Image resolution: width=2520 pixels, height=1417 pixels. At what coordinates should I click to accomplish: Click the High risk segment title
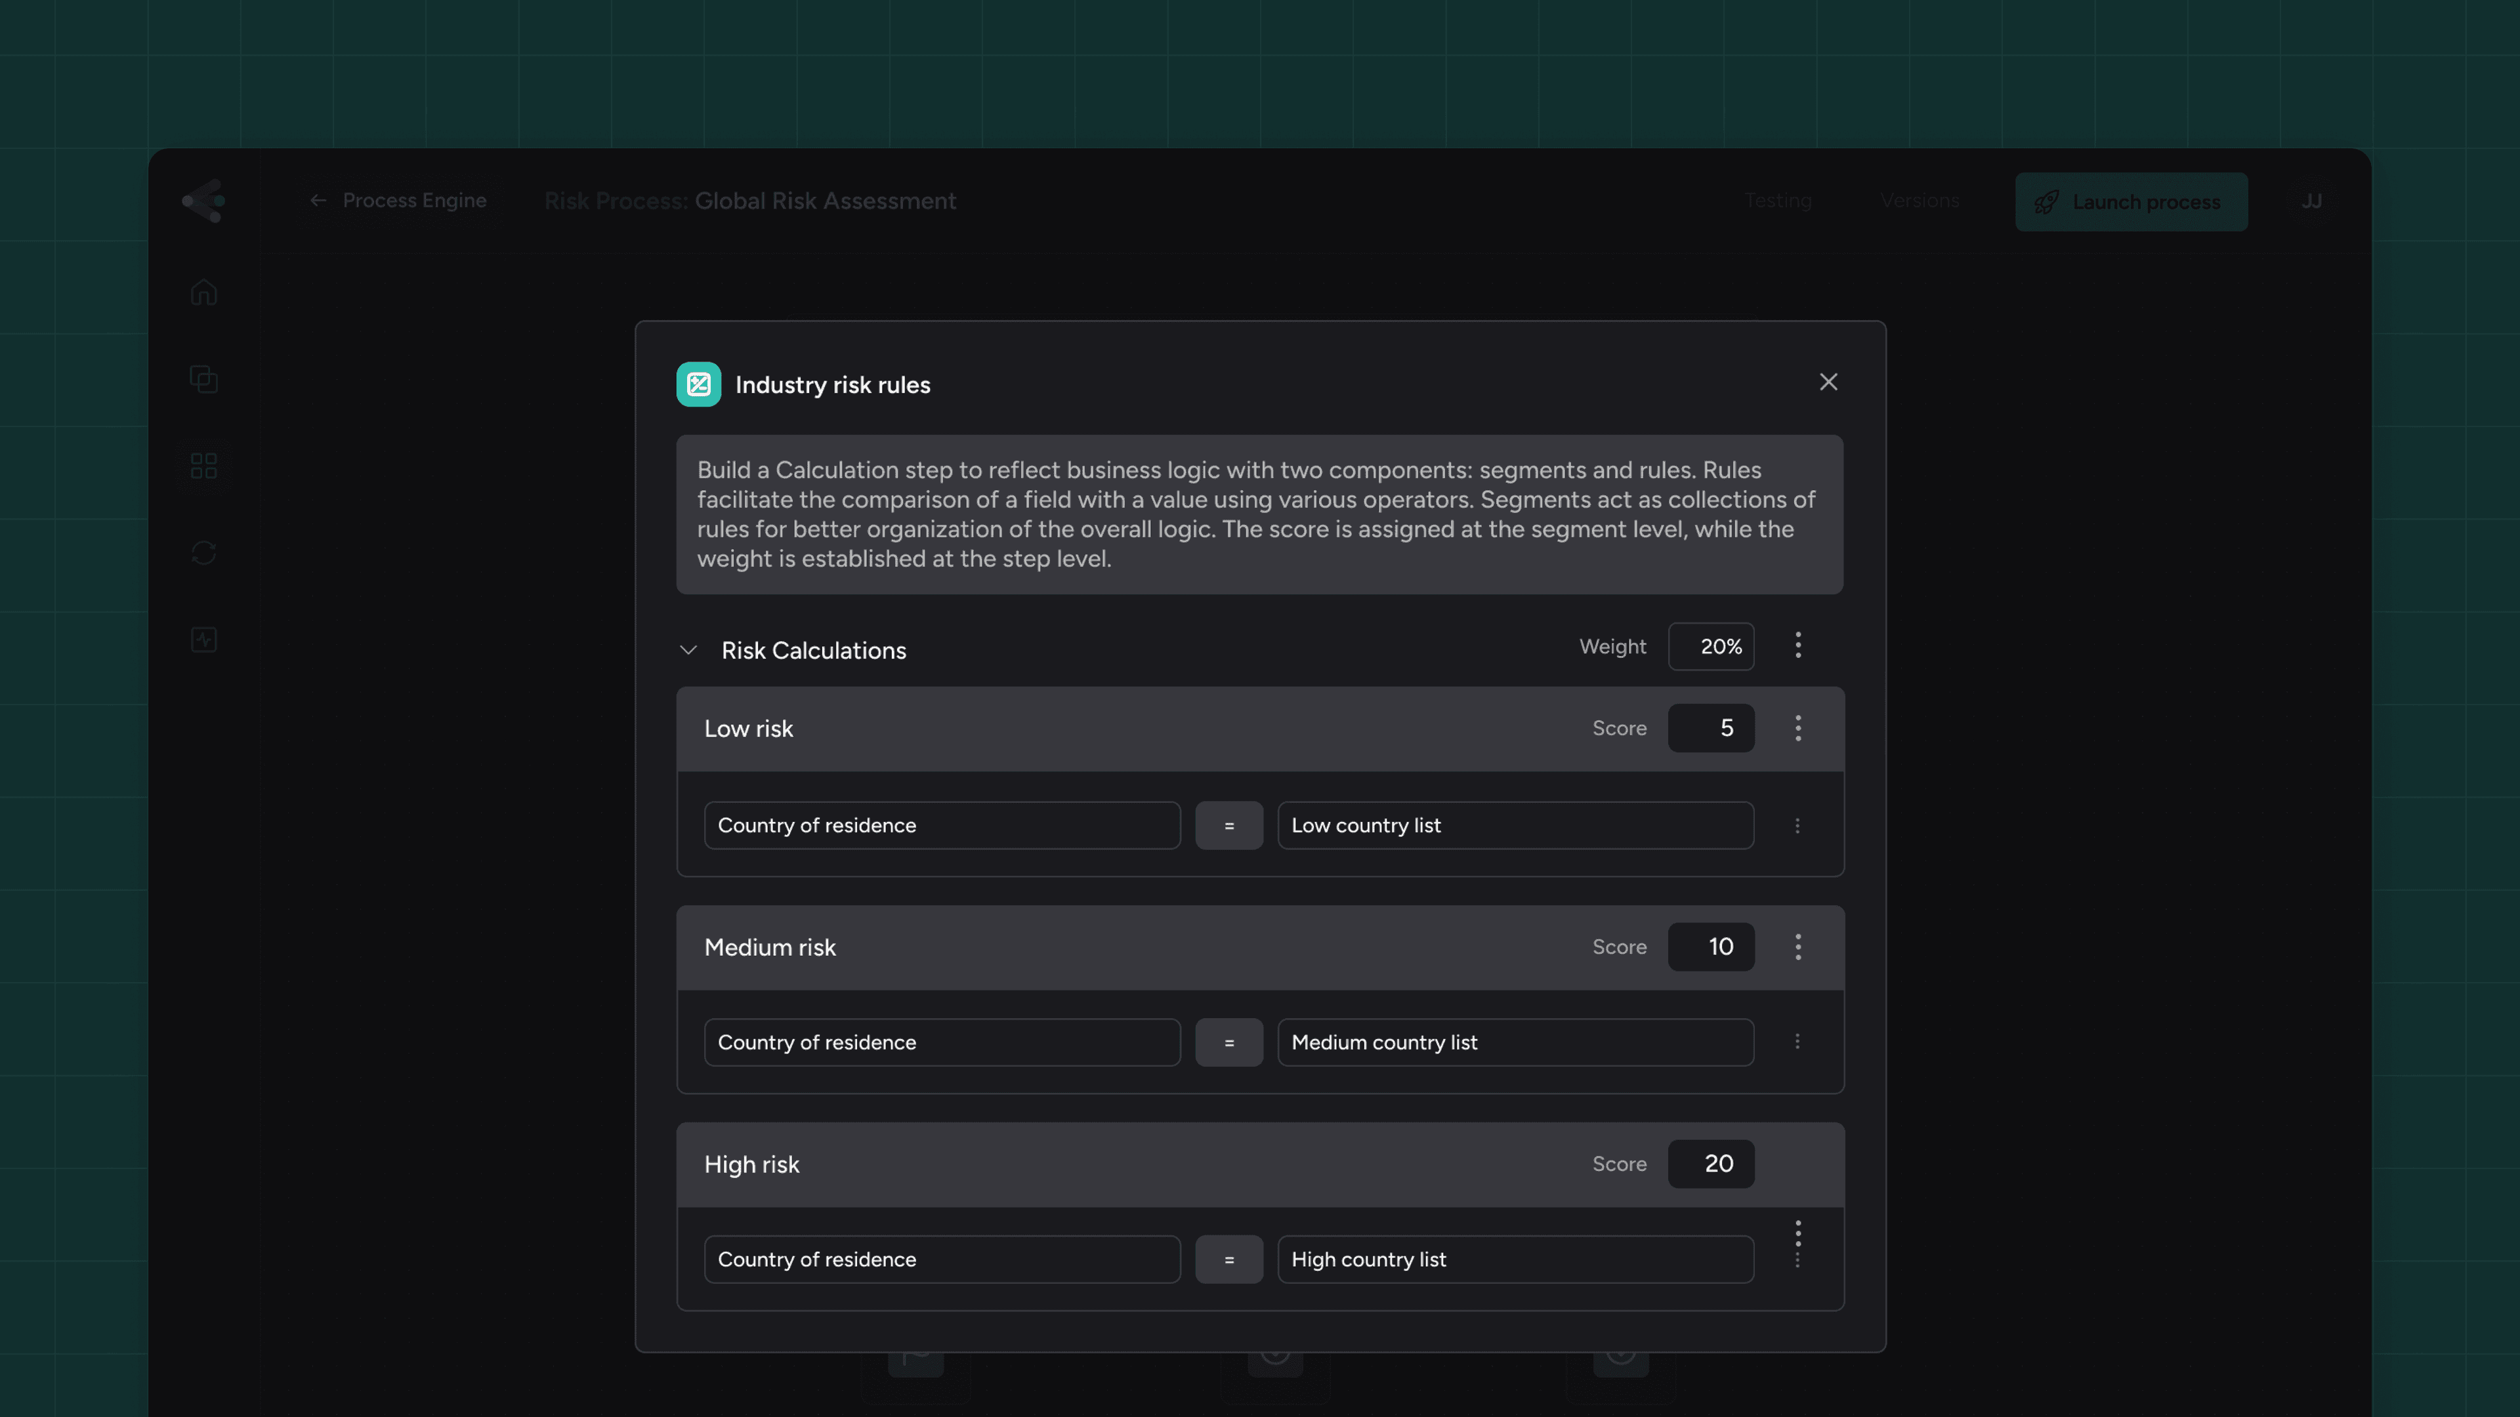(751, 1164)
